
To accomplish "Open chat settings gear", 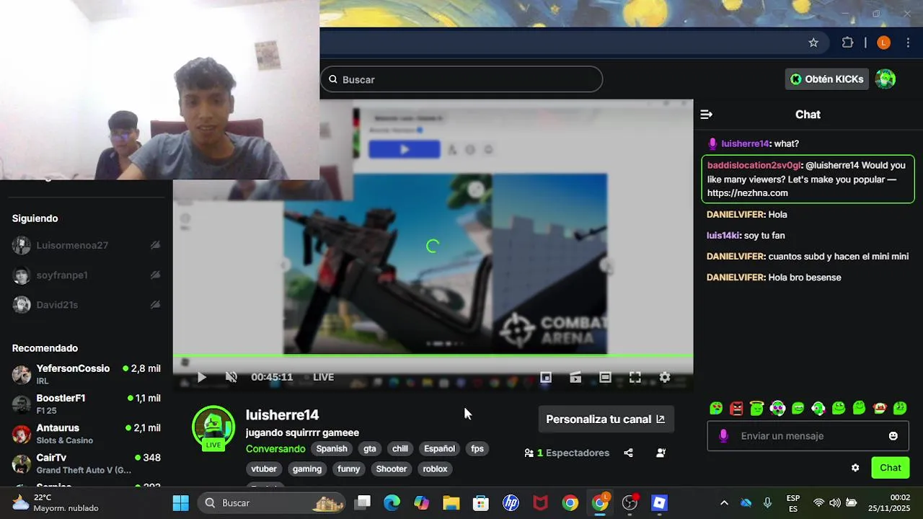I will click(x=855, y=468).
